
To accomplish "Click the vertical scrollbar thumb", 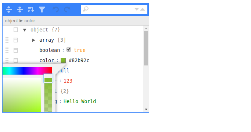I will pos(146,48).
